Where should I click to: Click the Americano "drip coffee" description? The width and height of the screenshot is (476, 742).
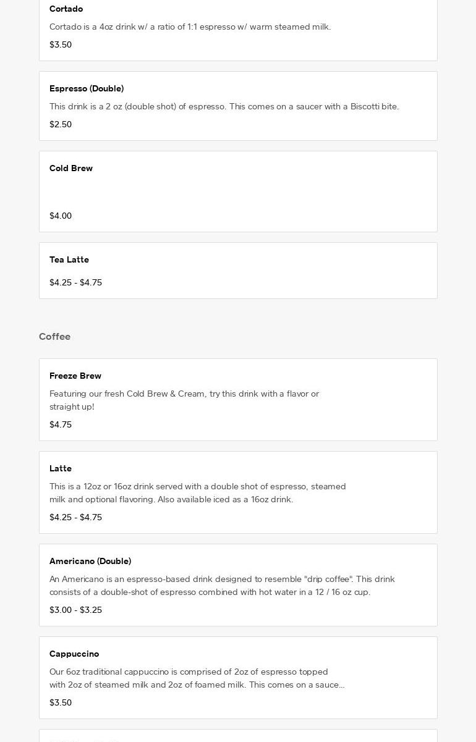222,585
